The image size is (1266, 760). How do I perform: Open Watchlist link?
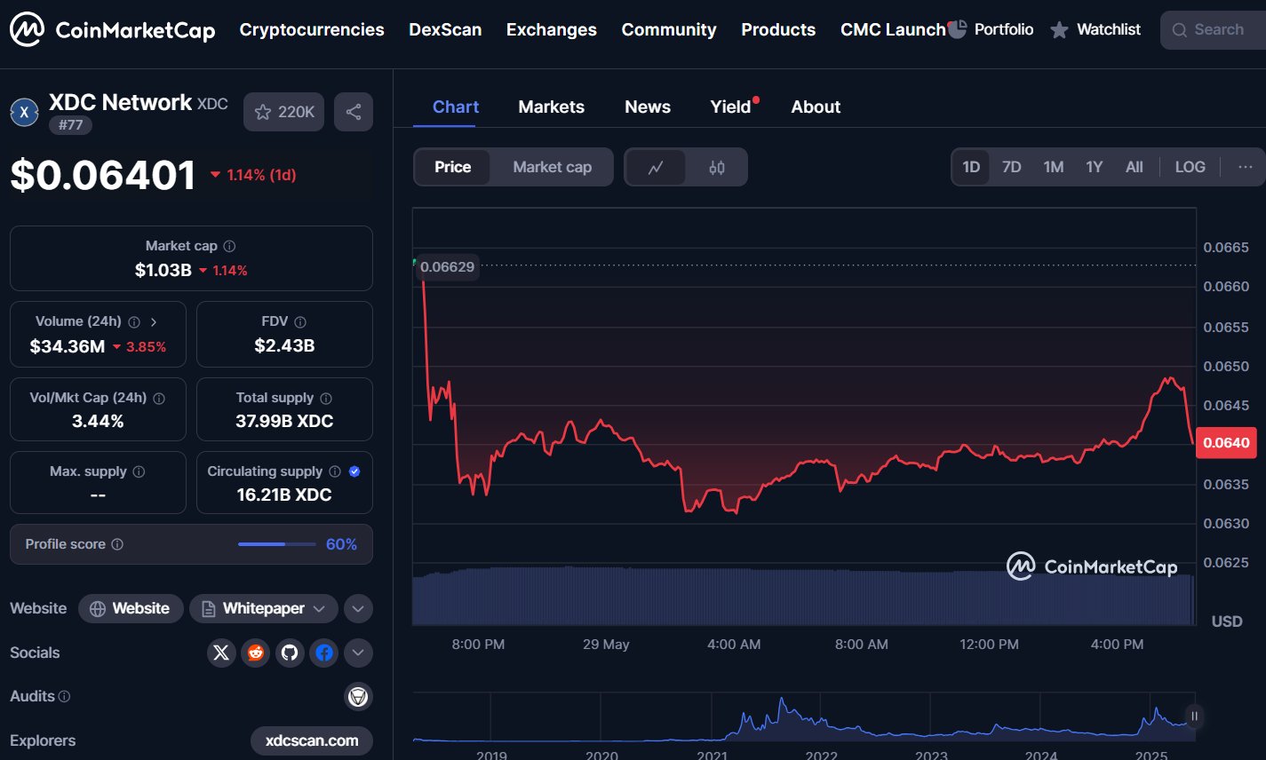[x=1095, y=29]
